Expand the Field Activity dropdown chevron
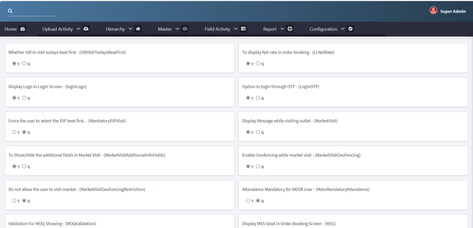473x228 pixels. coord(236,29)
